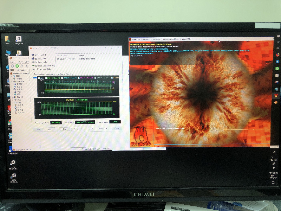Toggle the Core #4 graph checkbox
Viewport: 281px width, 211px height.
pyautogui.click(x=96, y=78)
